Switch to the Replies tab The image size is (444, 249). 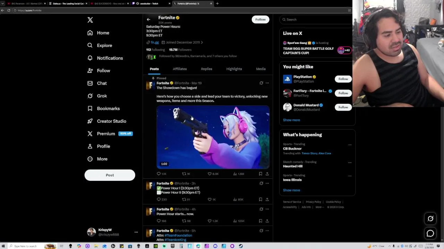(206, 69)
